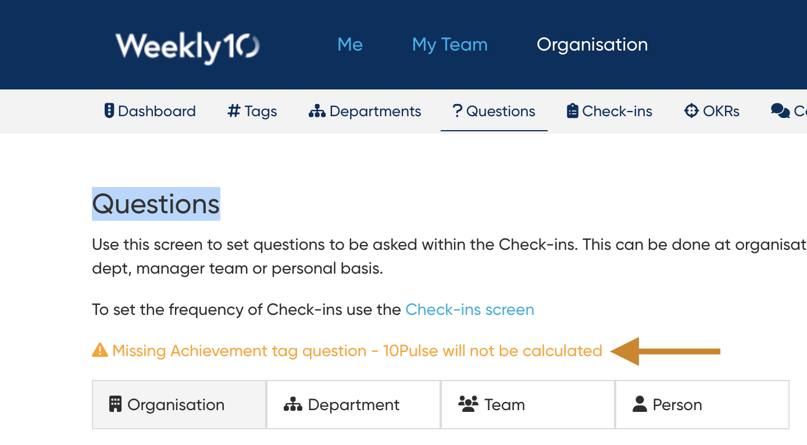Select the Team questions tab
807x445 pixels.
pos(527,405)
